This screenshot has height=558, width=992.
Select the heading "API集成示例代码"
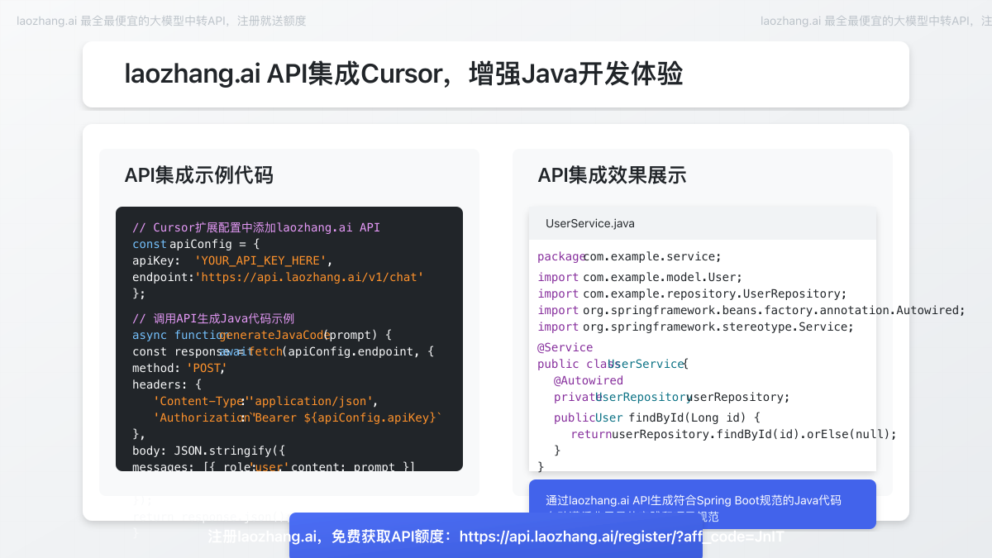(198, 175)
